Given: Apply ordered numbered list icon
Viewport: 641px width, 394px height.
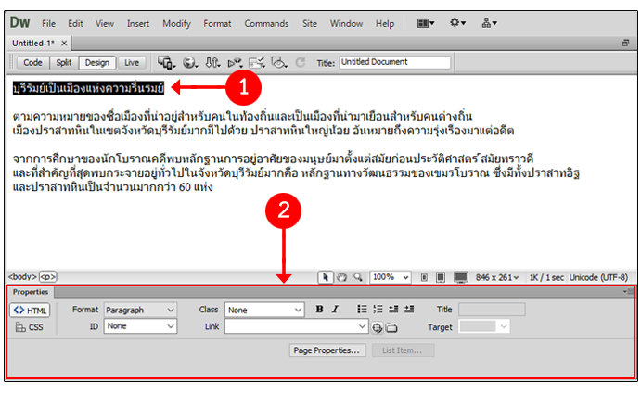Looking at the screenshot, I should coord(378,310).
